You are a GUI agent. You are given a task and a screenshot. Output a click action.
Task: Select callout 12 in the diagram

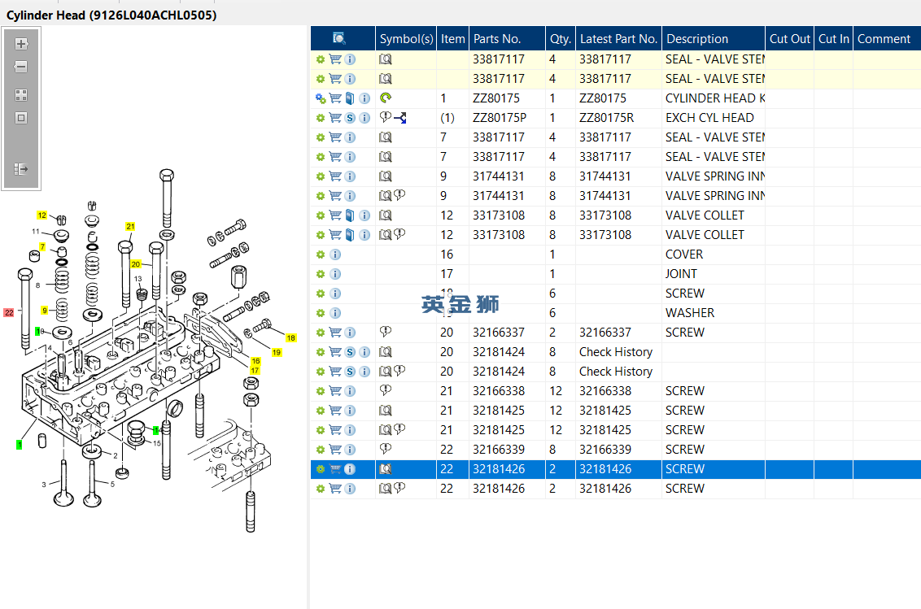click(41, 215)
